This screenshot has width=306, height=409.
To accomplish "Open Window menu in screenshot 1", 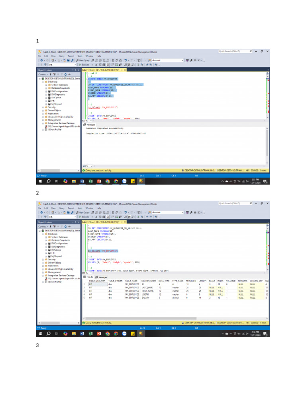I will (89, 56).
